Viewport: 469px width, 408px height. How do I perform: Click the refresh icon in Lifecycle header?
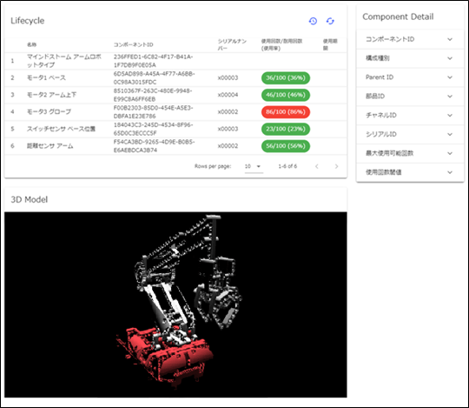(330, 21)
